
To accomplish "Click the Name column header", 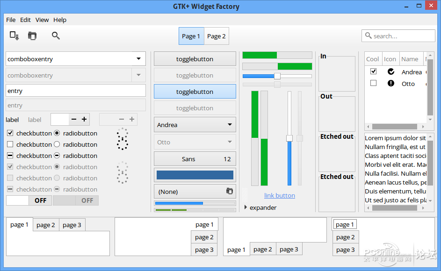I will [410, 59].
